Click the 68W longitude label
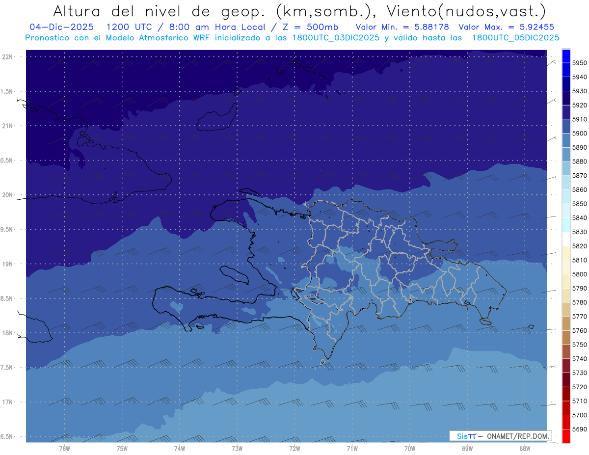This screenshot has width=589, height=455. coord(525,449)
